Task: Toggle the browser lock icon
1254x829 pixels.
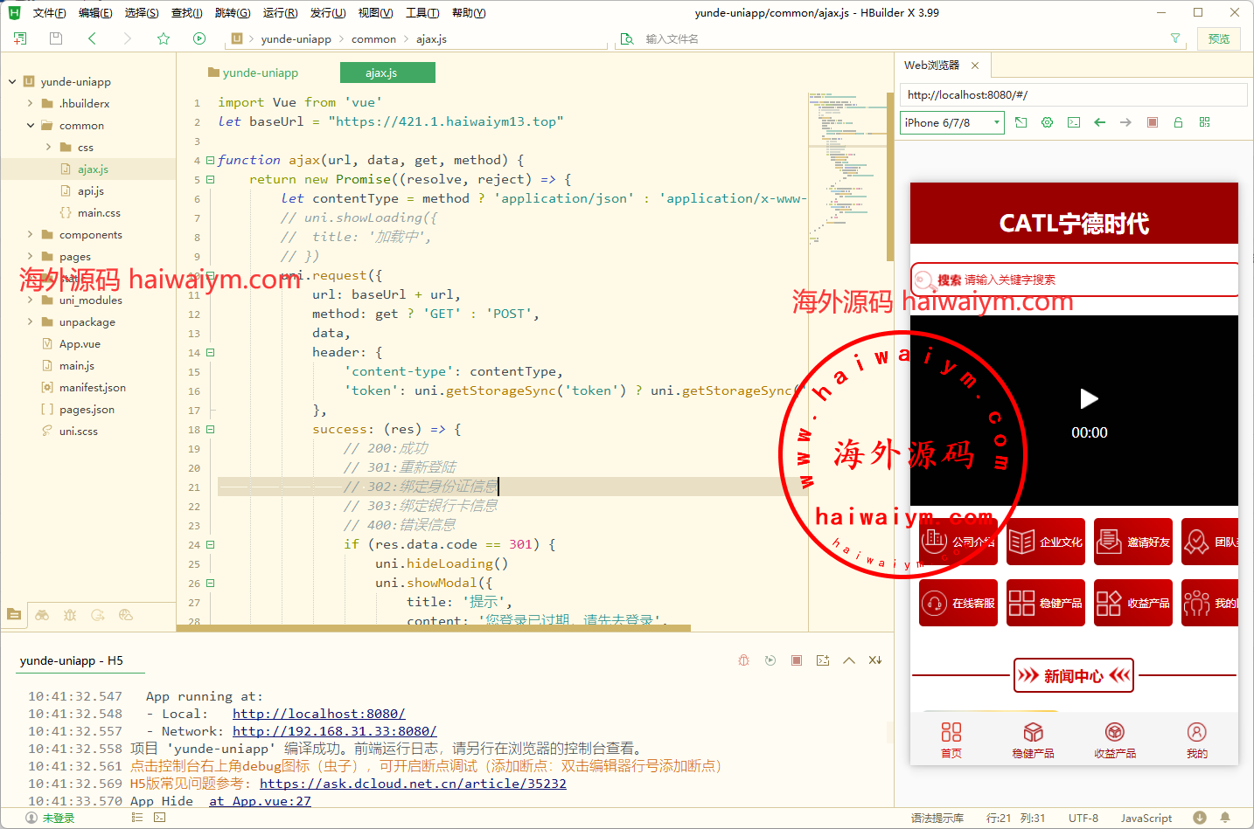Action: (1178, 122)
